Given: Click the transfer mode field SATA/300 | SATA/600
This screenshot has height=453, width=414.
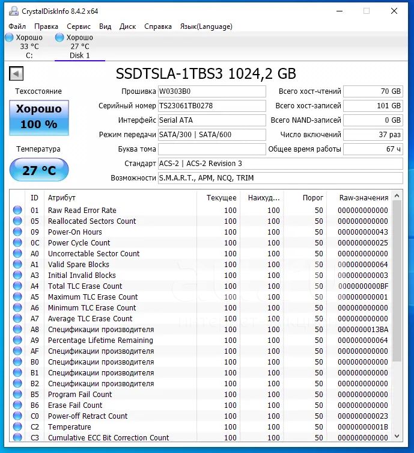Looking at the screenshot, I should click(212, 135).
